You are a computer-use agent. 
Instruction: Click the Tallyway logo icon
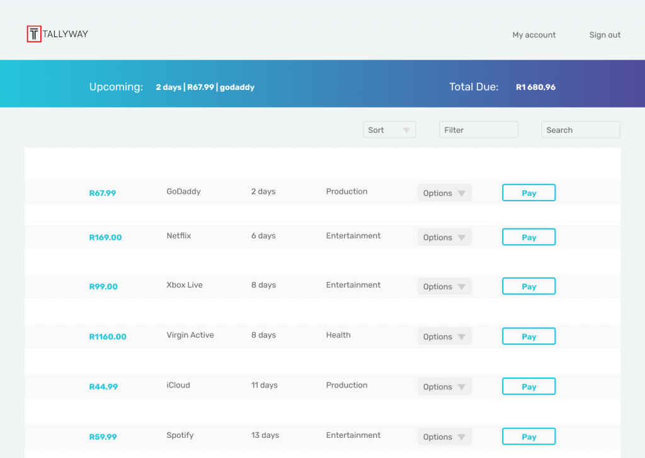click(34, 35)
